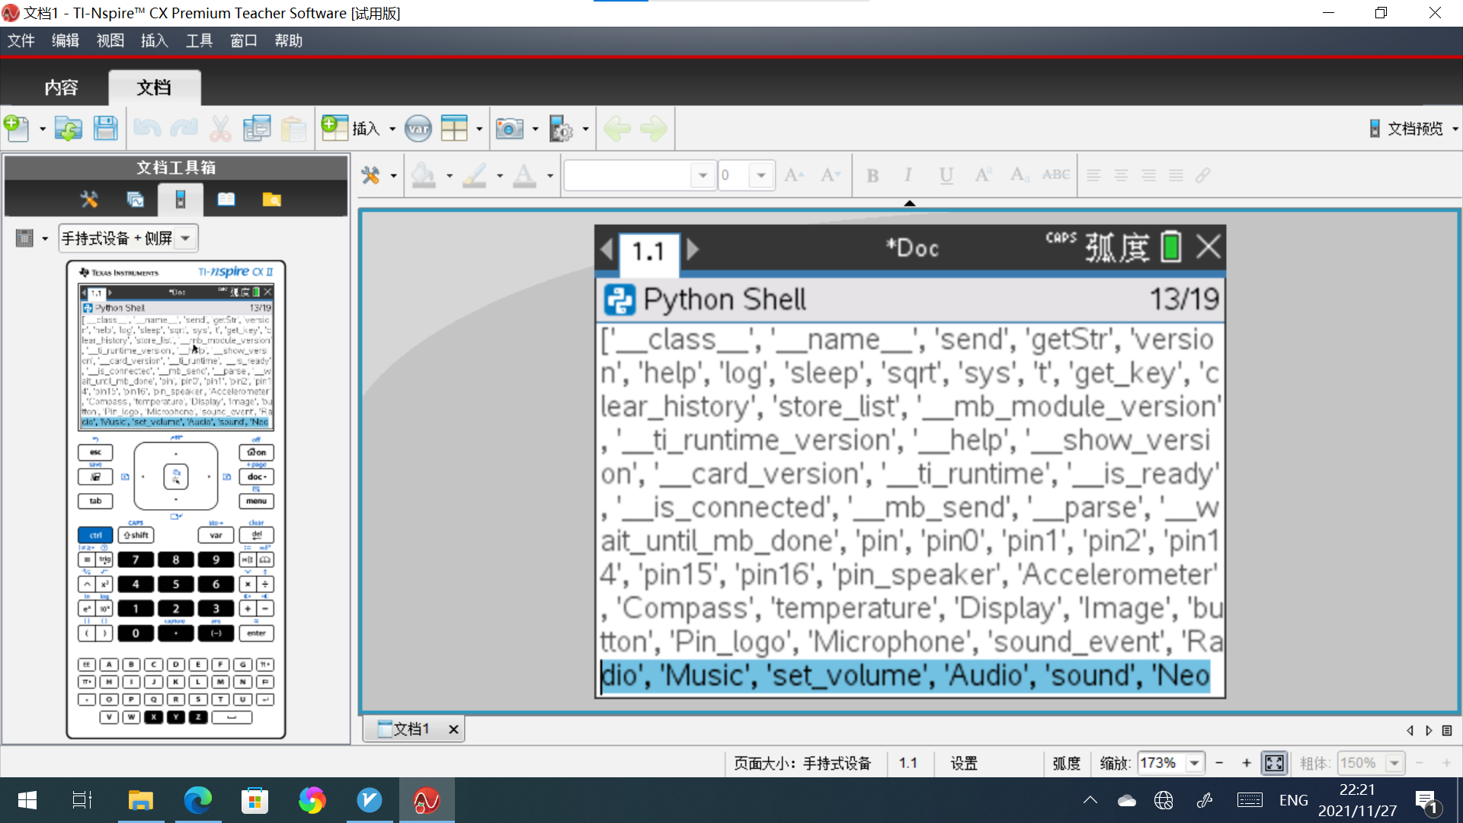Select the Document Tools wrench tab in toolbox
The image size is (1463, 823).
coord(89,200)
